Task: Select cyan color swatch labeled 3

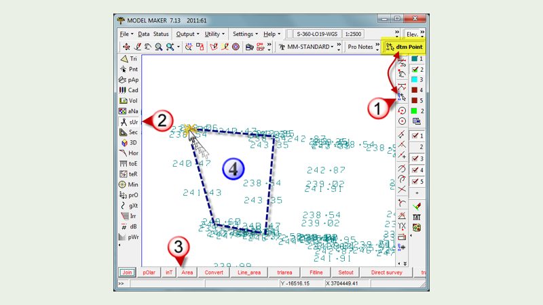Action: click(415, 79)
